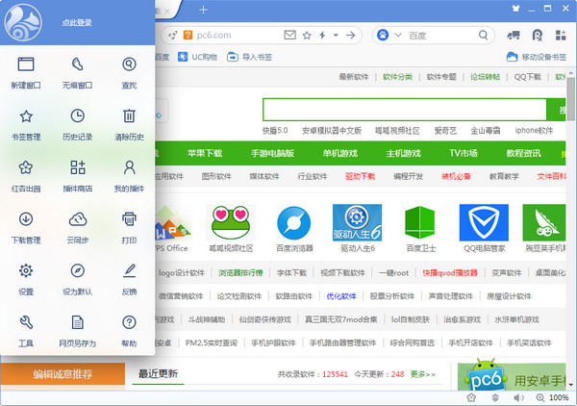Screen dimensions: 577x406
Task: Click 浏览器排行榜 link
Action: click(240, 273)
